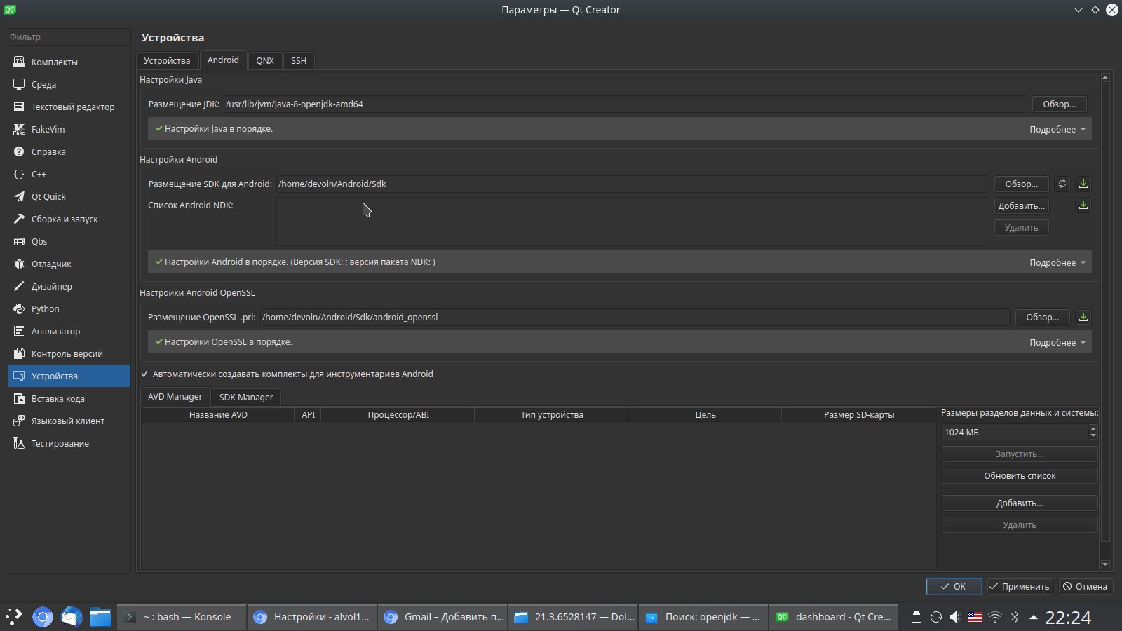Open Вставка кода settings category
The image size is (1122, 631).
tap(69, 398)
